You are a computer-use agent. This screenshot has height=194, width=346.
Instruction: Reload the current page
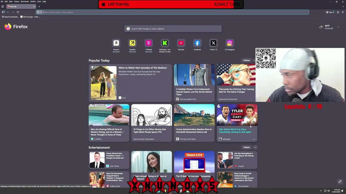pos(18,12)
